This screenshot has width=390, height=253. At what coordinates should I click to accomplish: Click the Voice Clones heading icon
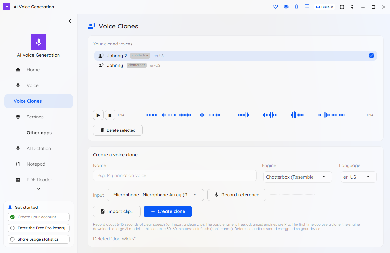[x=92, y=26]
